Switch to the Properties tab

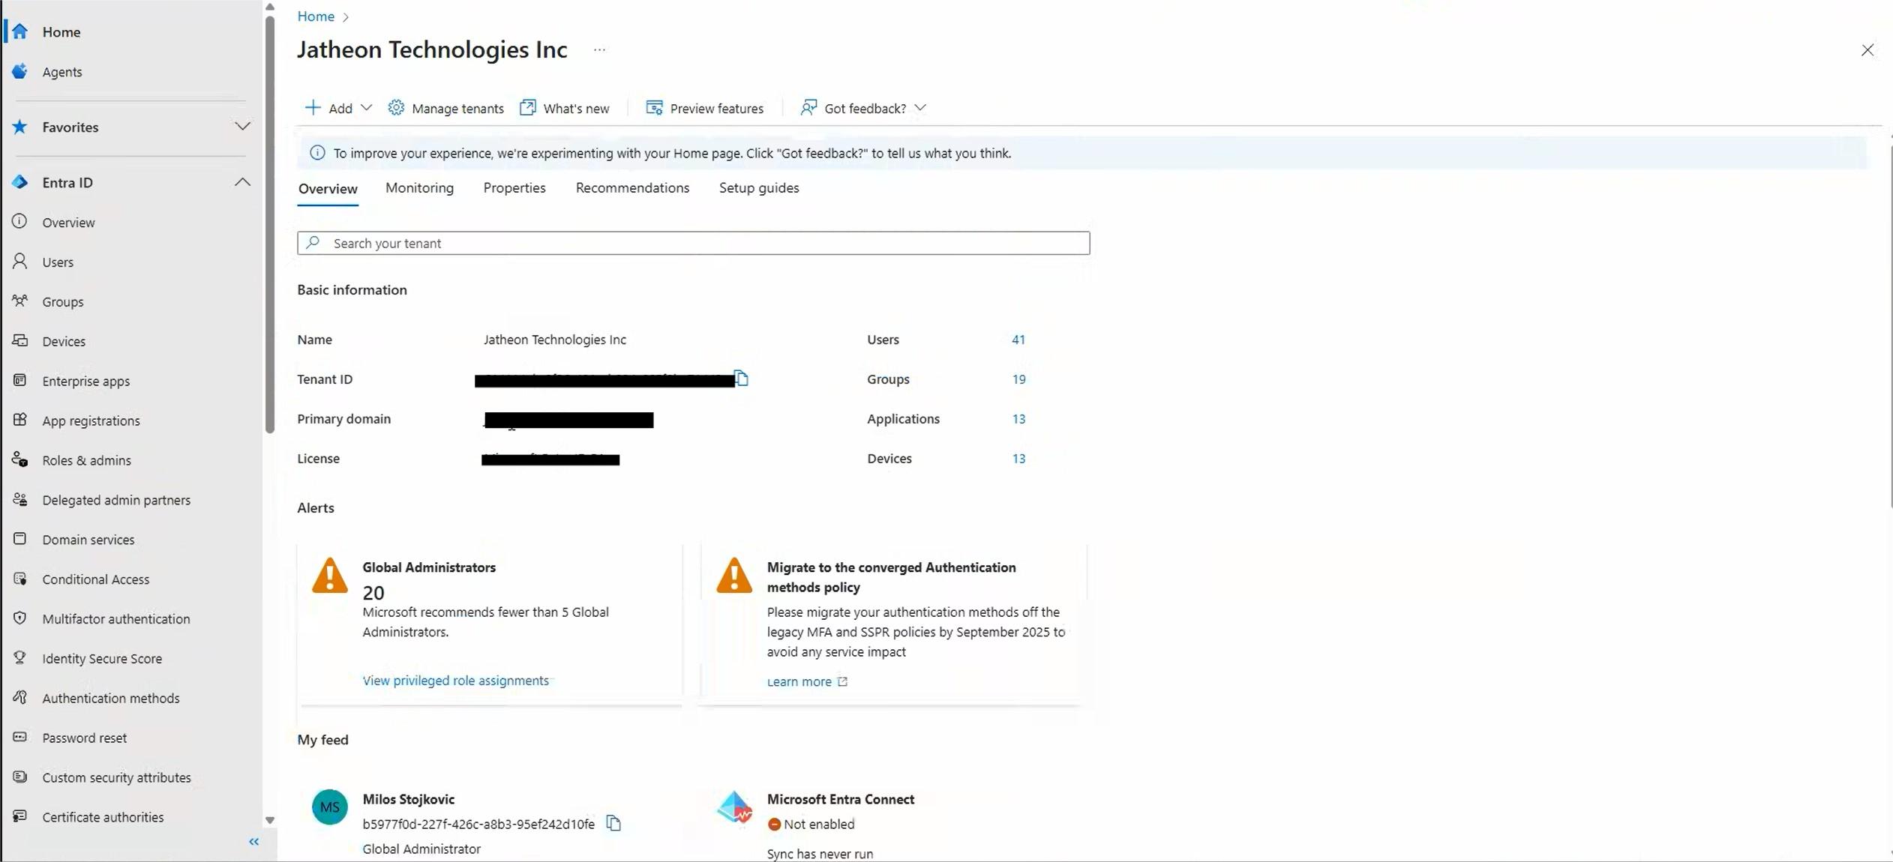(x=514, y=187)
